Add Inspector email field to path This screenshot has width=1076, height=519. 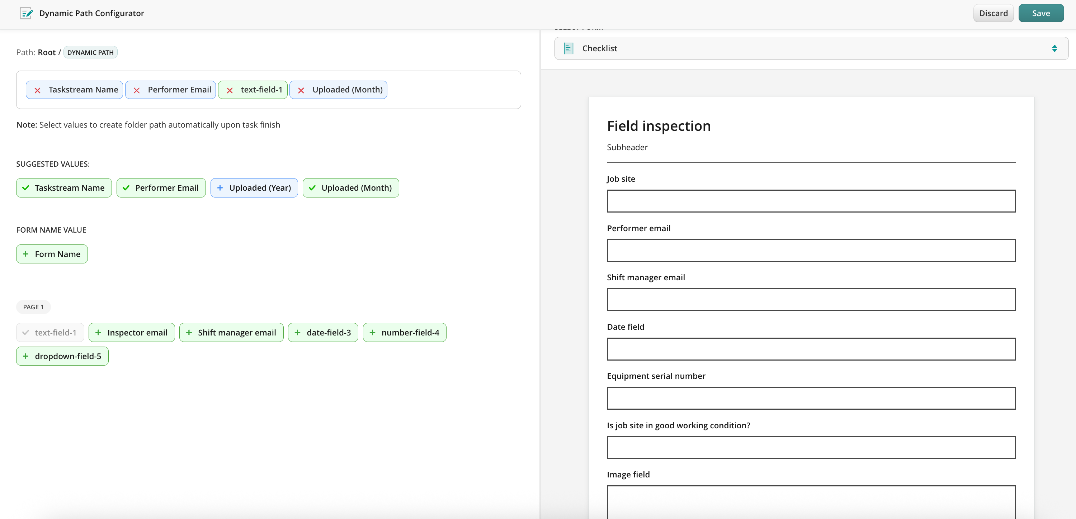(x=132, y=332)
